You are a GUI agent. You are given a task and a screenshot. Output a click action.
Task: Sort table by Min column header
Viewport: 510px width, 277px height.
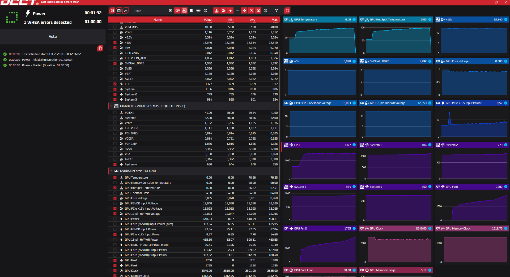tap(231, 20)
